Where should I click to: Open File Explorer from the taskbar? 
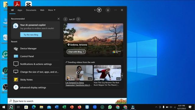click(41, 107)
